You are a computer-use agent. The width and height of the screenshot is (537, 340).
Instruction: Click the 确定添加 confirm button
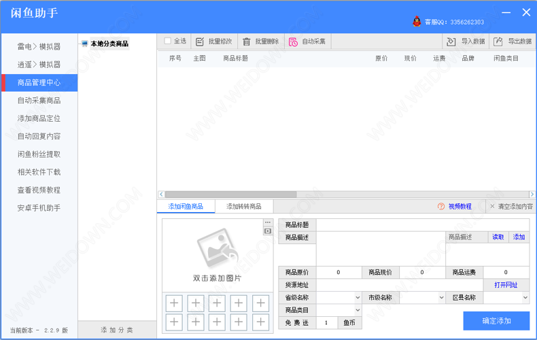[x=496, y=321]
